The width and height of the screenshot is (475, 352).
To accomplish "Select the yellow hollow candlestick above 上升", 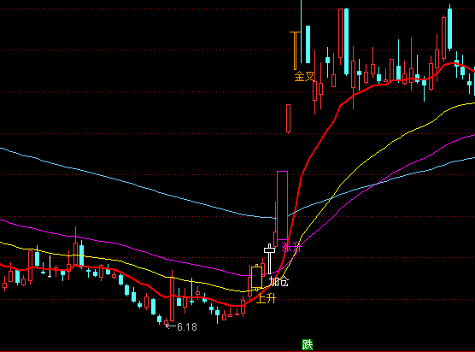I will 256,278.
